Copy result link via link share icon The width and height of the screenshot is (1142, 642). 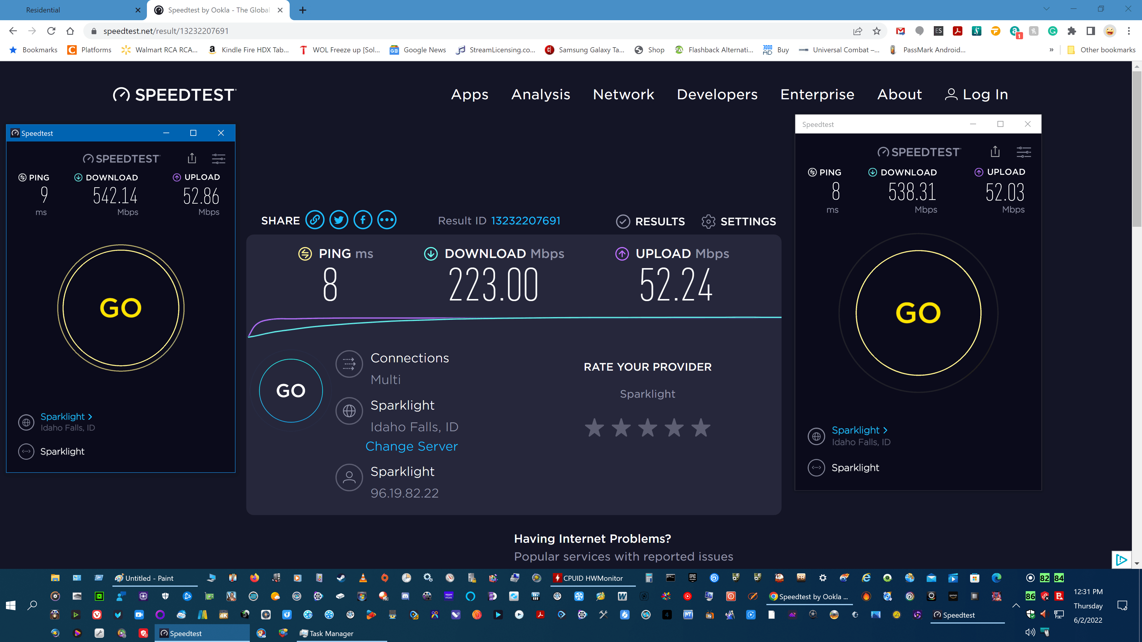(315, 220)
